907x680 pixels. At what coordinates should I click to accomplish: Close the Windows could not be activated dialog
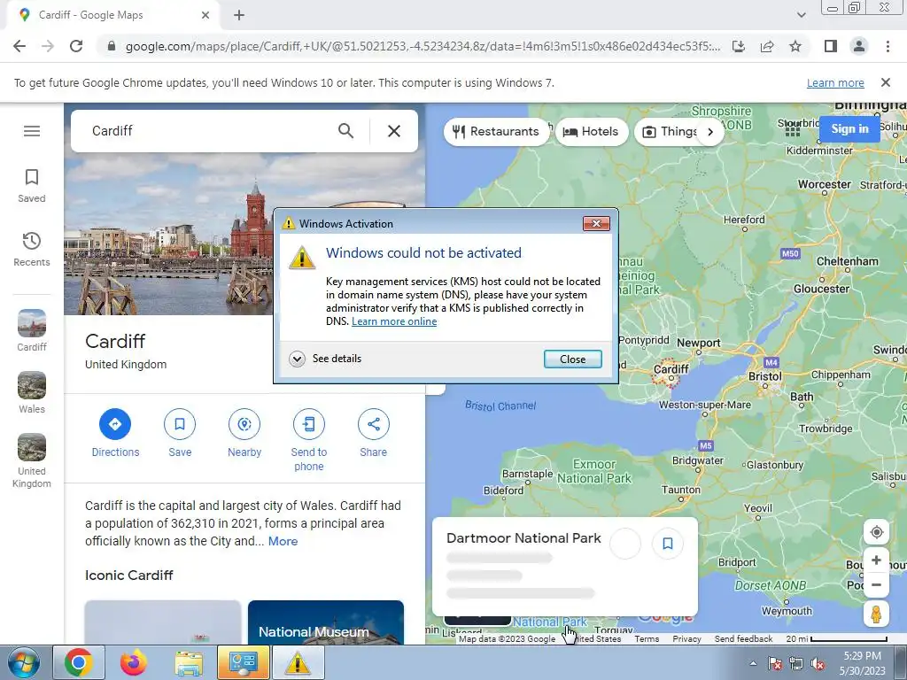click(x=573, y=359)
